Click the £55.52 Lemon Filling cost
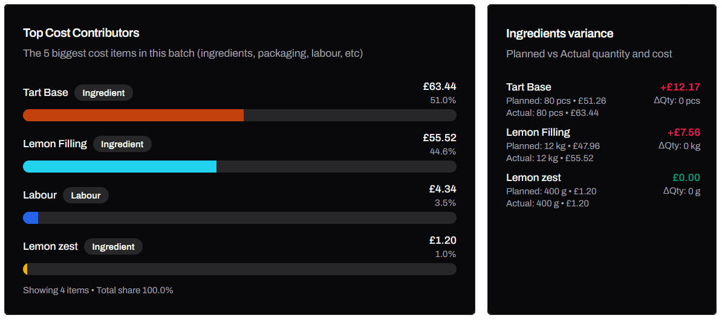 (x=439, y=138)
